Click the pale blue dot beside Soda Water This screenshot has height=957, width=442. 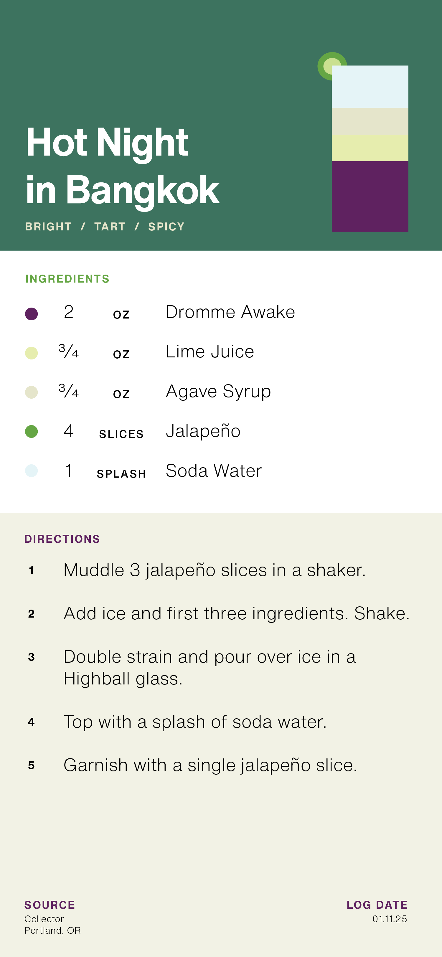(31, 471)
